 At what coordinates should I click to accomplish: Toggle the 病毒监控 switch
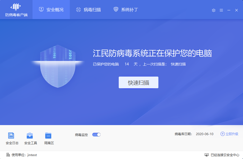(97, 135)
